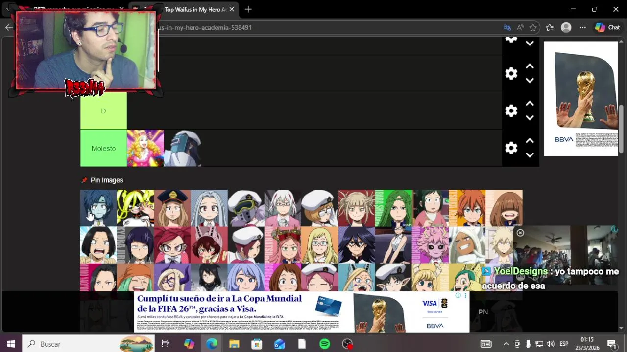Close the floating video overlay

tap(520, 233)
